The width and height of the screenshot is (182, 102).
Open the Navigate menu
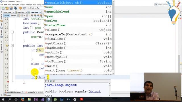(16, 5)
